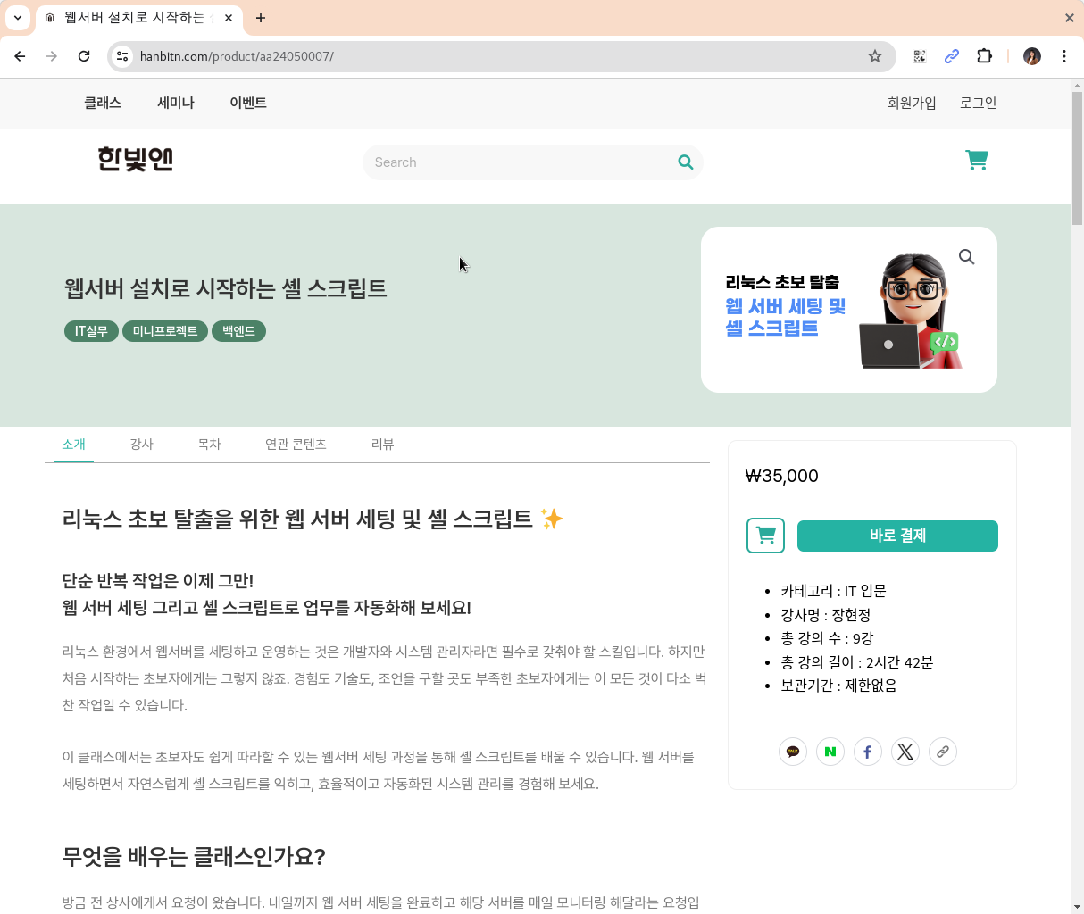
Task: Click the page vertical scrollbar thumb
Action: pos(1077,157)
